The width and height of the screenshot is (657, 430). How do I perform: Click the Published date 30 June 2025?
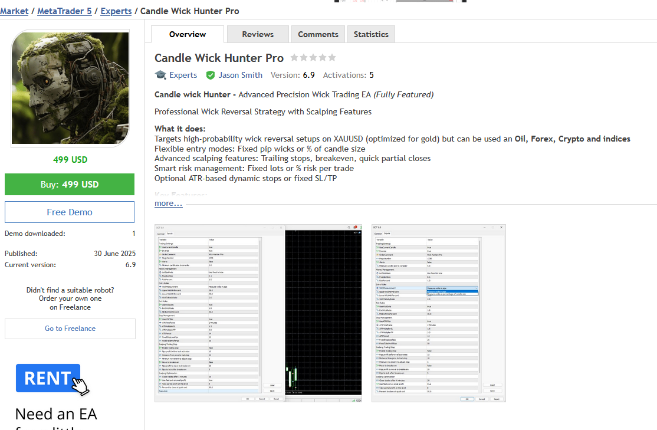tap(115, 254)
